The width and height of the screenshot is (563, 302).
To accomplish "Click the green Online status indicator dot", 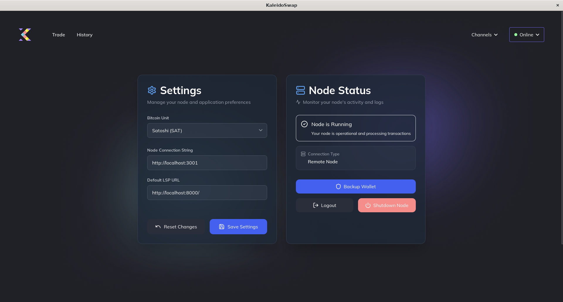I will click(516, 35).
